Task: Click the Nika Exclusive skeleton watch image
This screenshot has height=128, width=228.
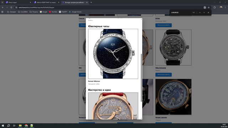Action: [173, 47]
